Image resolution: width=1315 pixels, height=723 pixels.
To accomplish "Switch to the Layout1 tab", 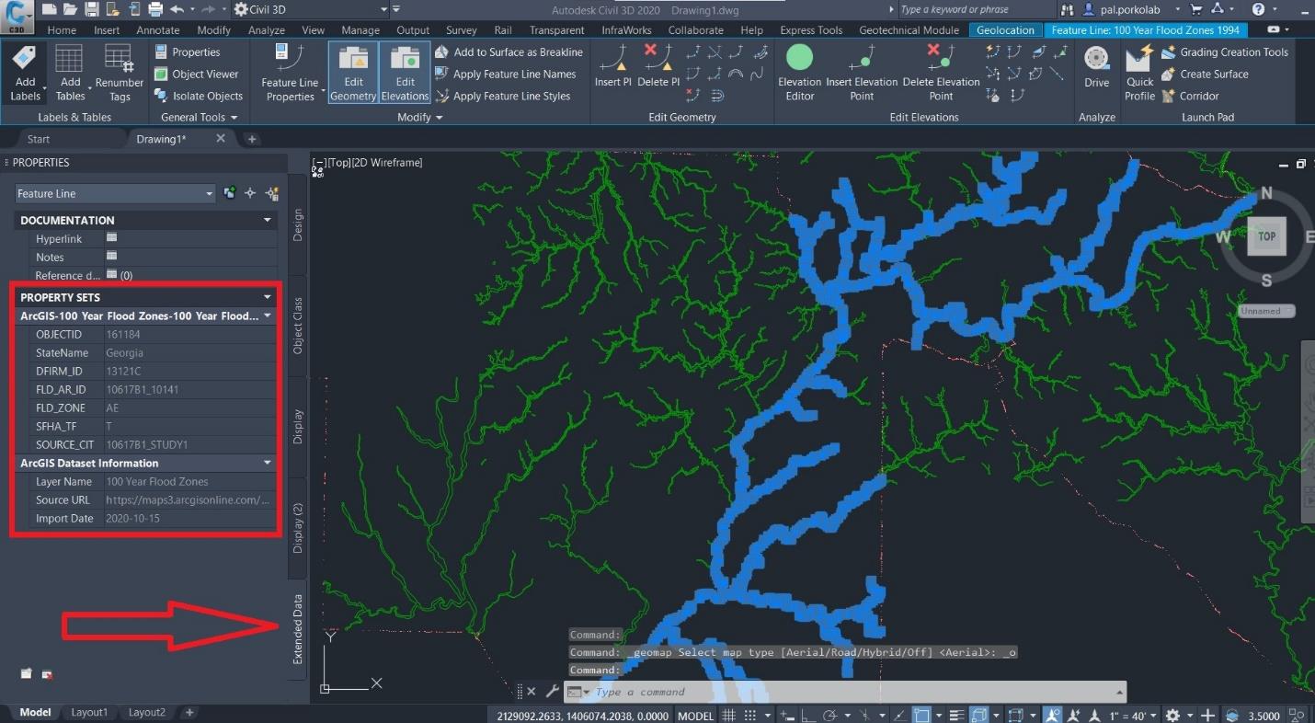I will (89, 713).
